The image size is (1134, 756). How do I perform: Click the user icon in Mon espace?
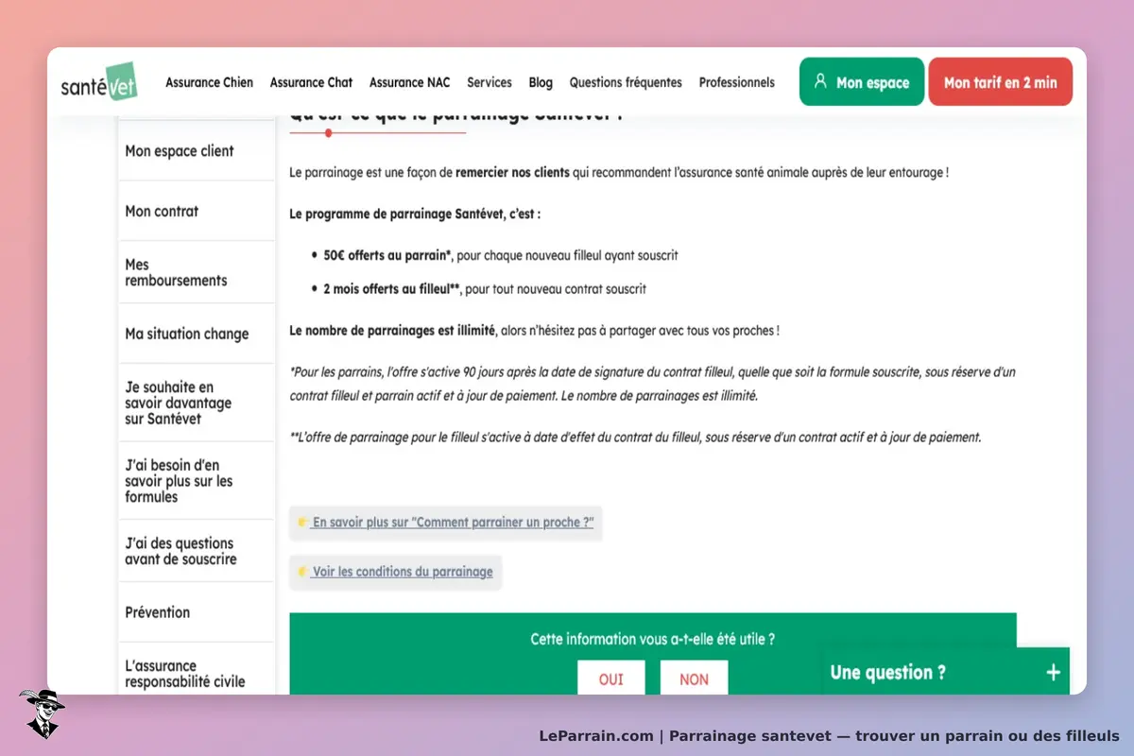click(820, 81)
